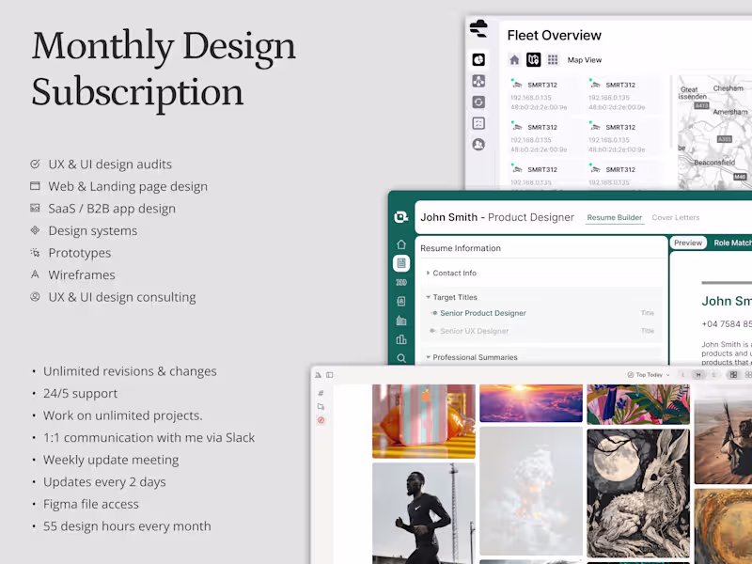Open the home icon in green resume sidebar
752x564 pixels.
pos(401,244)
